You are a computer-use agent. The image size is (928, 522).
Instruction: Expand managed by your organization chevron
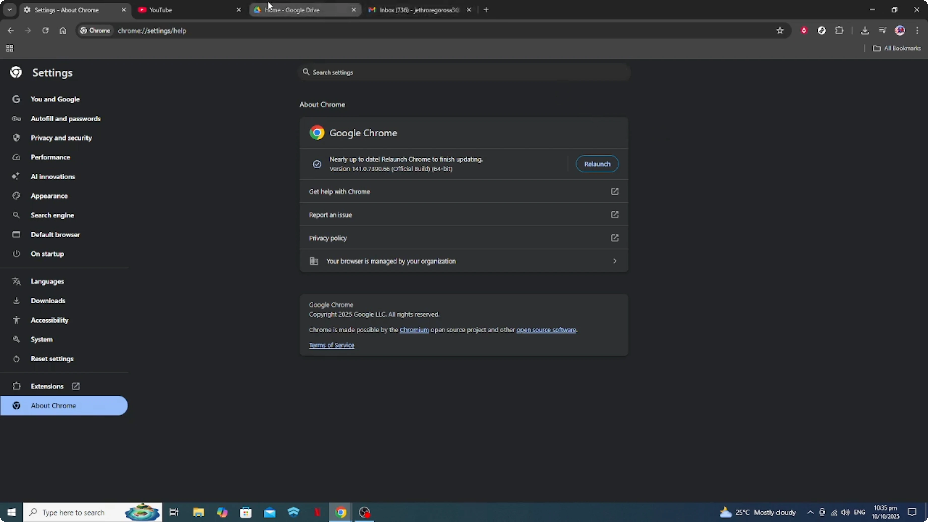click(615, 261)
